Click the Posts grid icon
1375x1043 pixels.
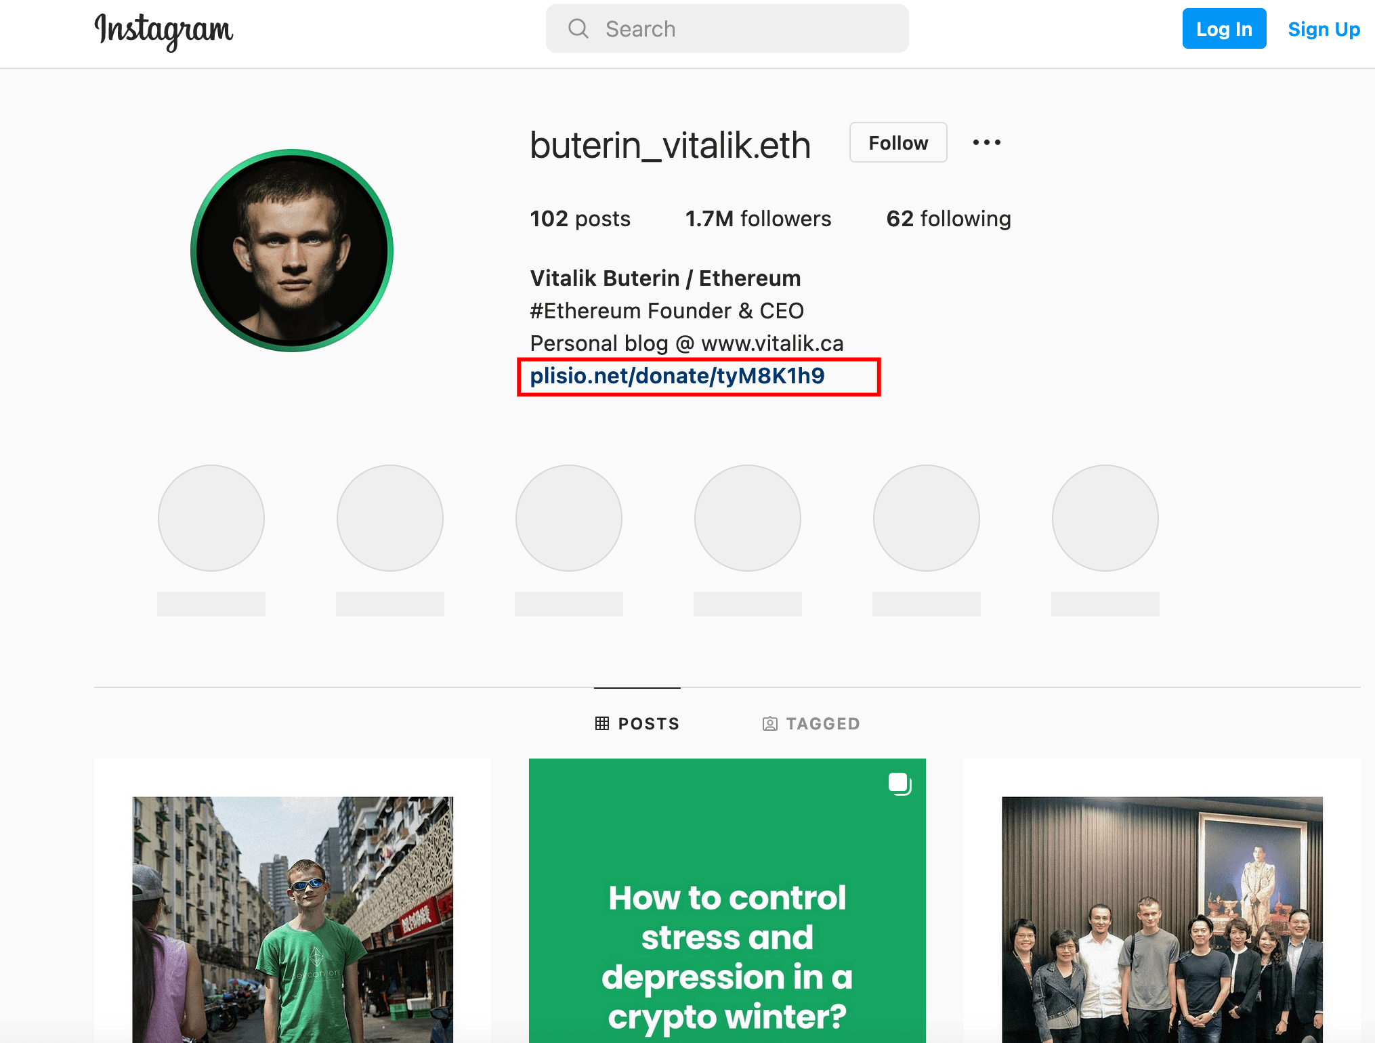pos(601,723)
